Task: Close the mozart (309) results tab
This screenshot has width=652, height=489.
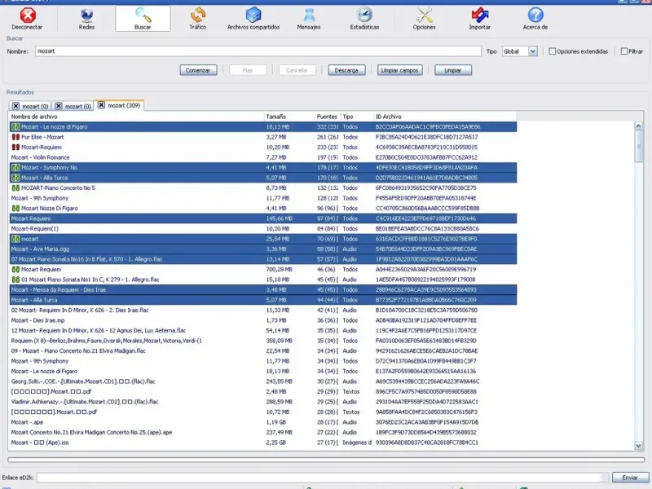Action: 101,105
